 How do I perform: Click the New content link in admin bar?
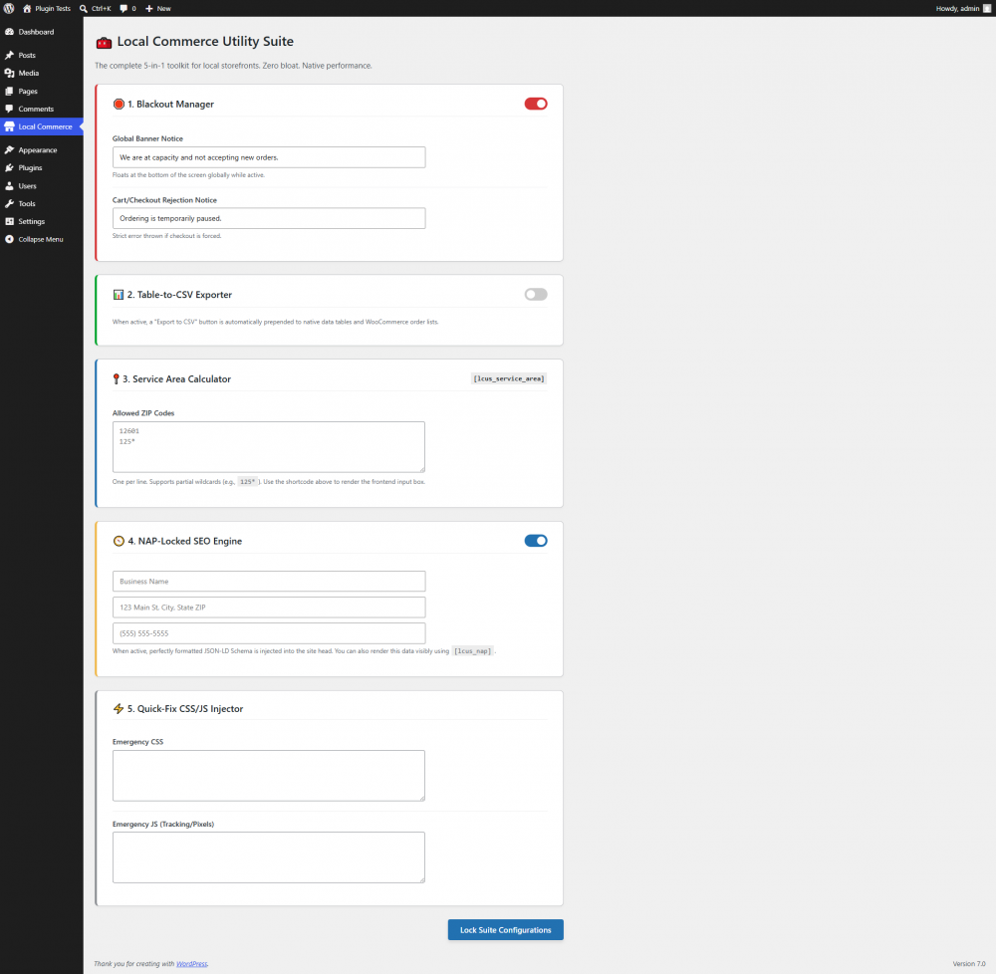tap(158, 8)
